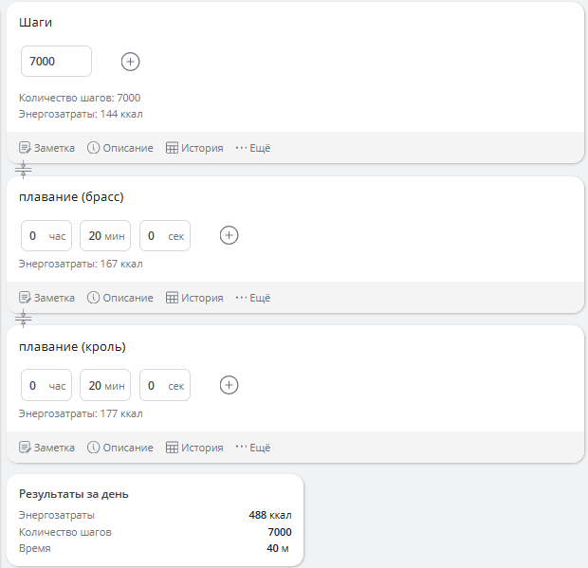Click plus icon in breaststroke swimming card

pyautogui.click(x=229, y=235)
